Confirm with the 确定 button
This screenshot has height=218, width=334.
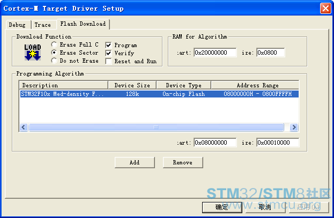coord(222,207)
